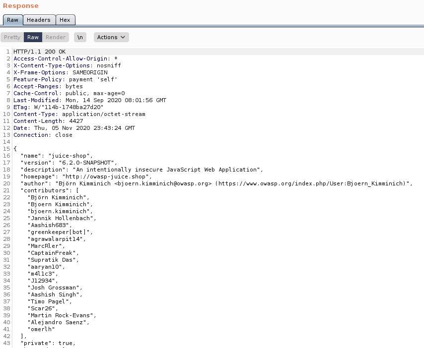Switch to the Headers tab
Viewport: 424px width, 348px height.
coord(39,20)
